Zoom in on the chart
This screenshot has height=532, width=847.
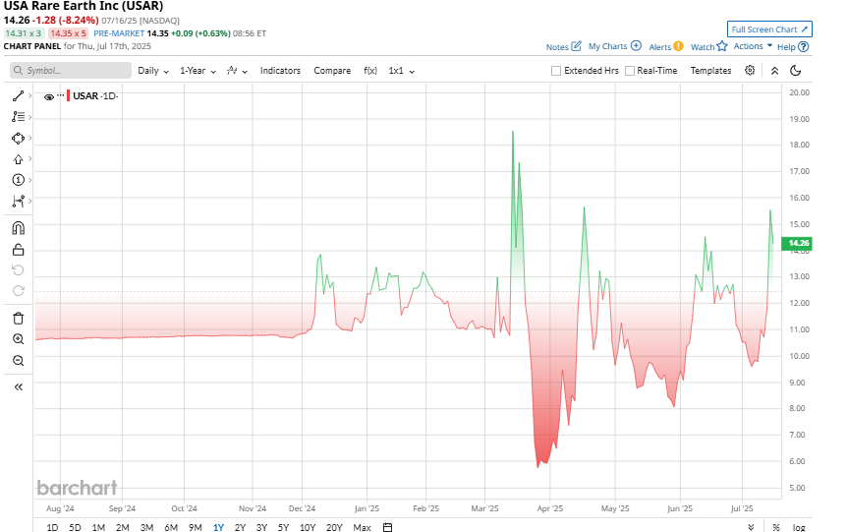point(18,339)
